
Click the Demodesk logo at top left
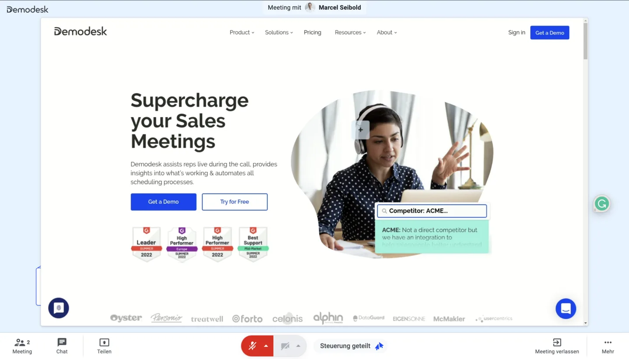point(28,9)
